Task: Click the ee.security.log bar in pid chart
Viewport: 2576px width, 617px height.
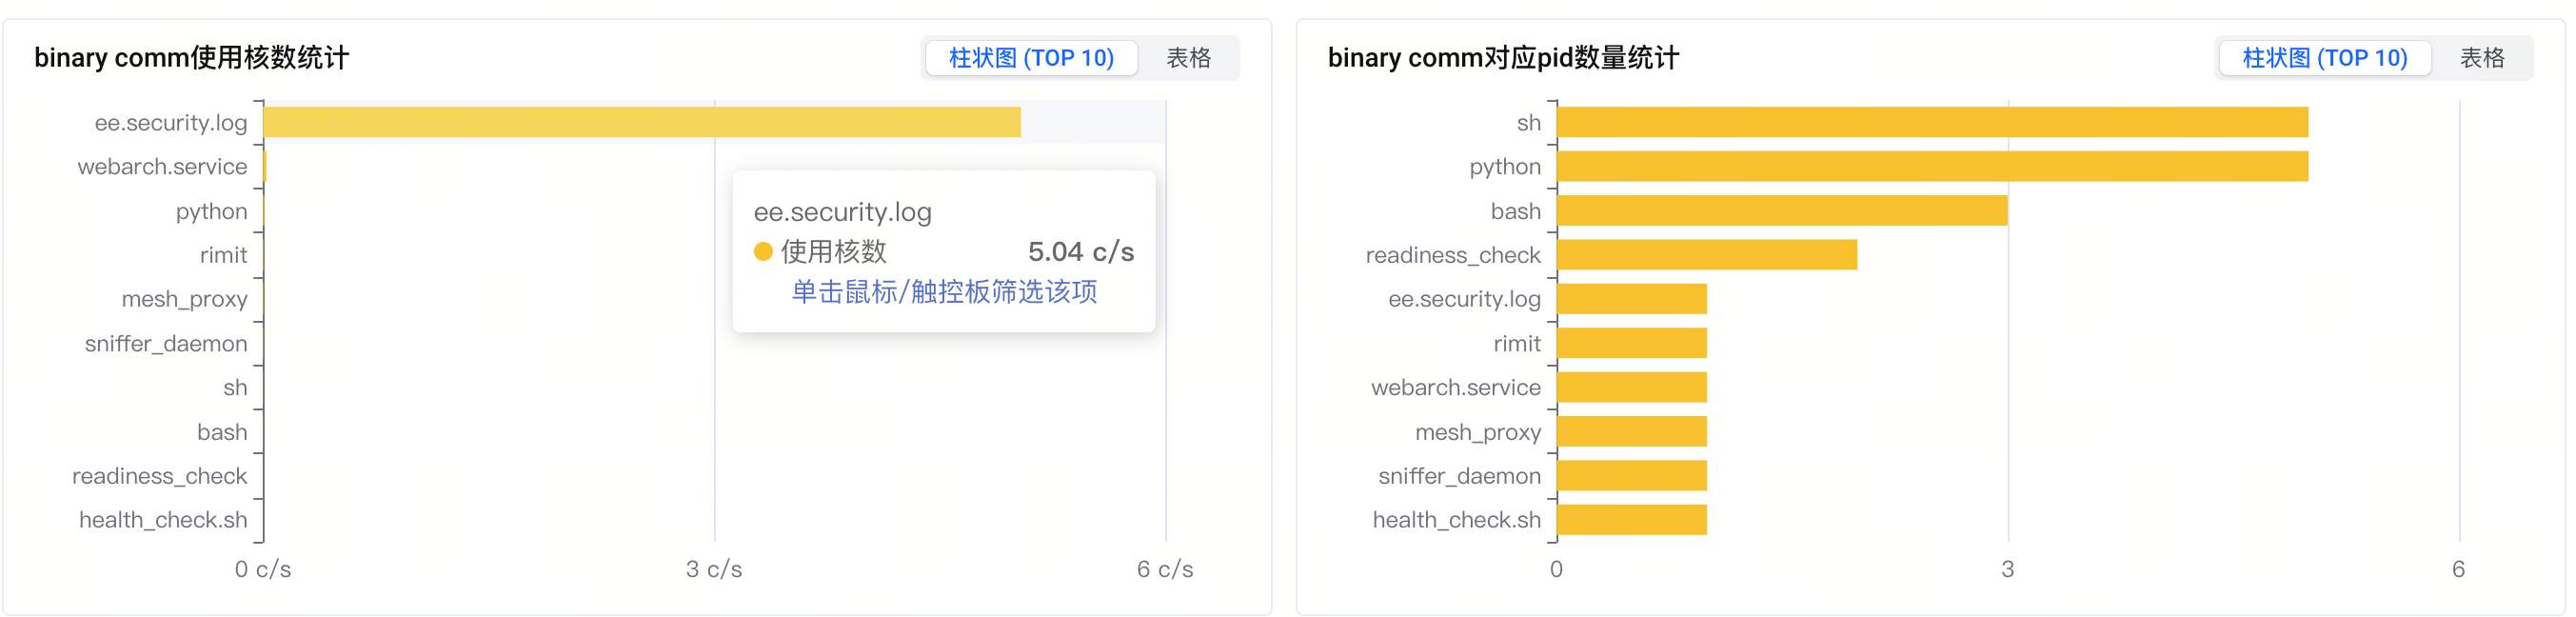Action: pyautogui.click(x=1632, y=299)
